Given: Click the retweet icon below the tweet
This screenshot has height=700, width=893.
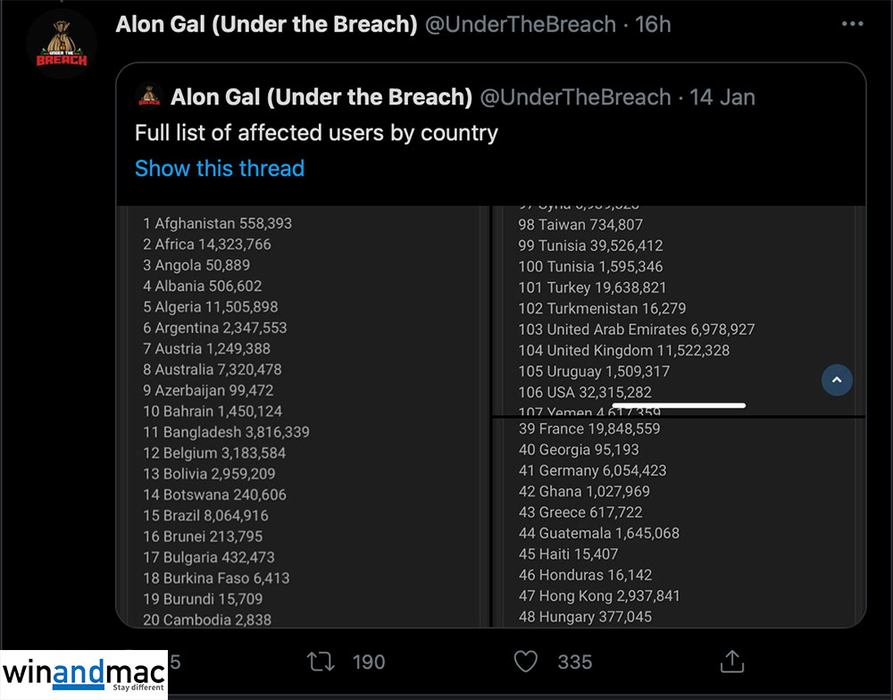Looking at the screenshot, I should 320,662.
